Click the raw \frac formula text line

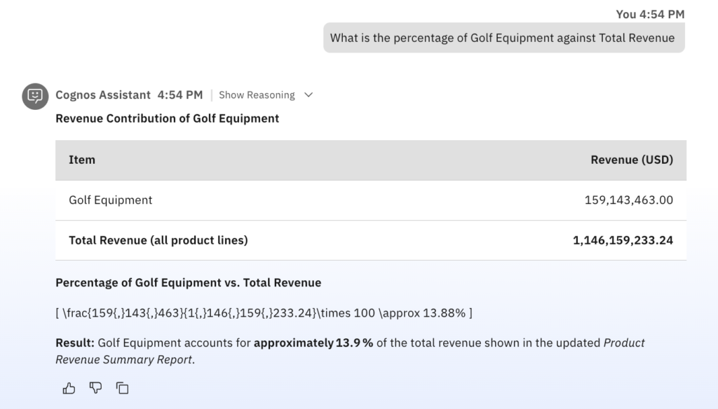(264, 313)
